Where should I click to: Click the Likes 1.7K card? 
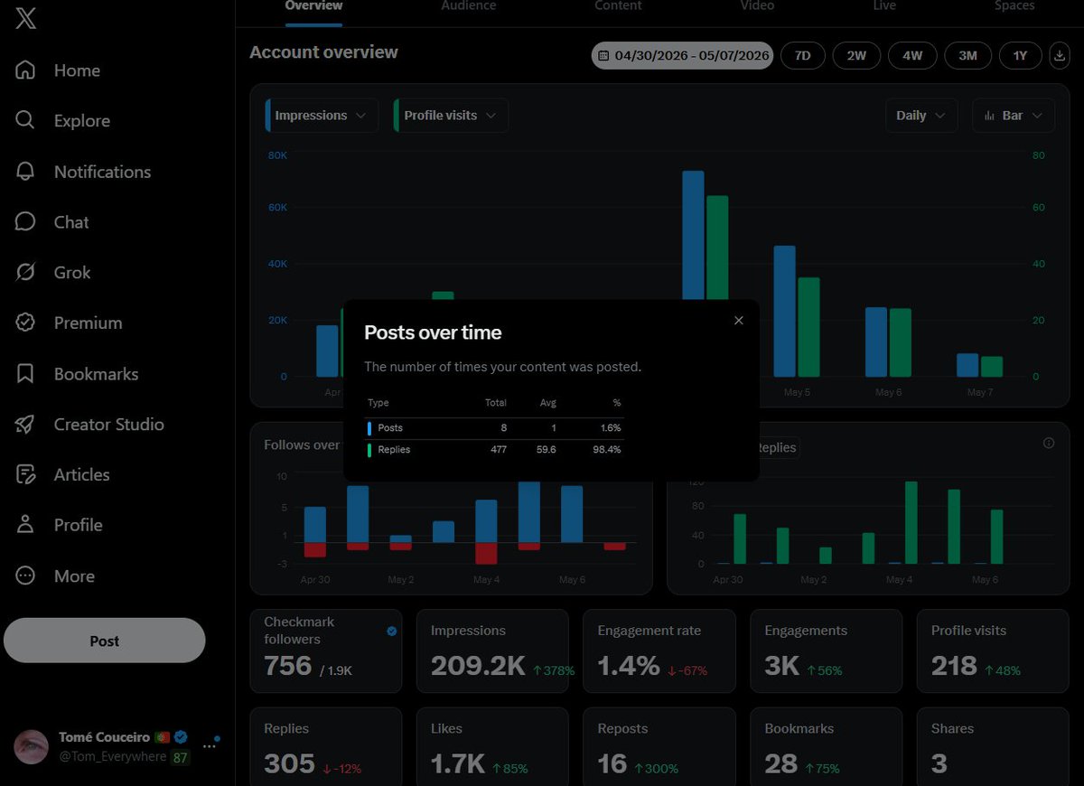492,746
